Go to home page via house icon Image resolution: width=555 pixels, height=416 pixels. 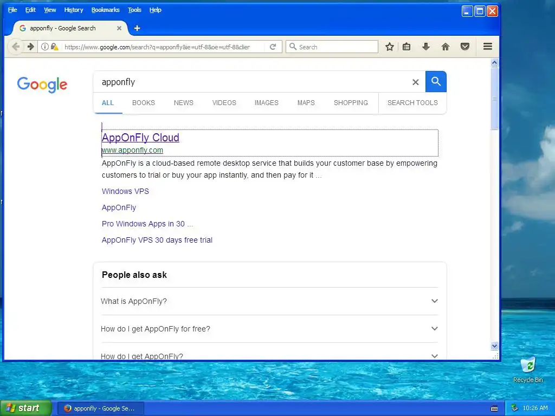[x=446, y=47]
